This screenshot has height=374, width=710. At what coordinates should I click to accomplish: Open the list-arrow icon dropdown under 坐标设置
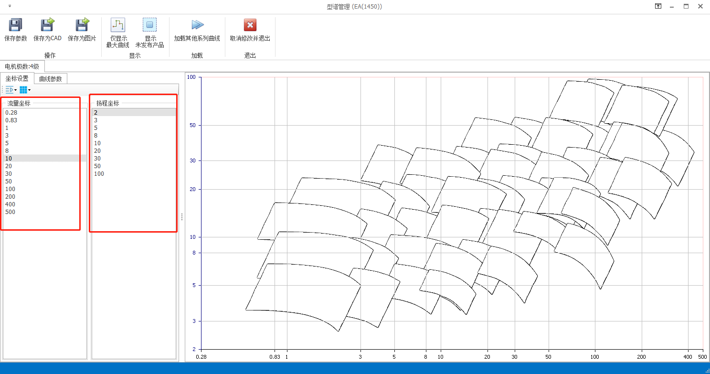pyautogui.click(x=11, y=89)
